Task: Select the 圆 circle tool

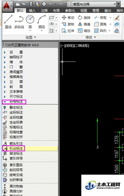Action: click(x=30, y=22)
